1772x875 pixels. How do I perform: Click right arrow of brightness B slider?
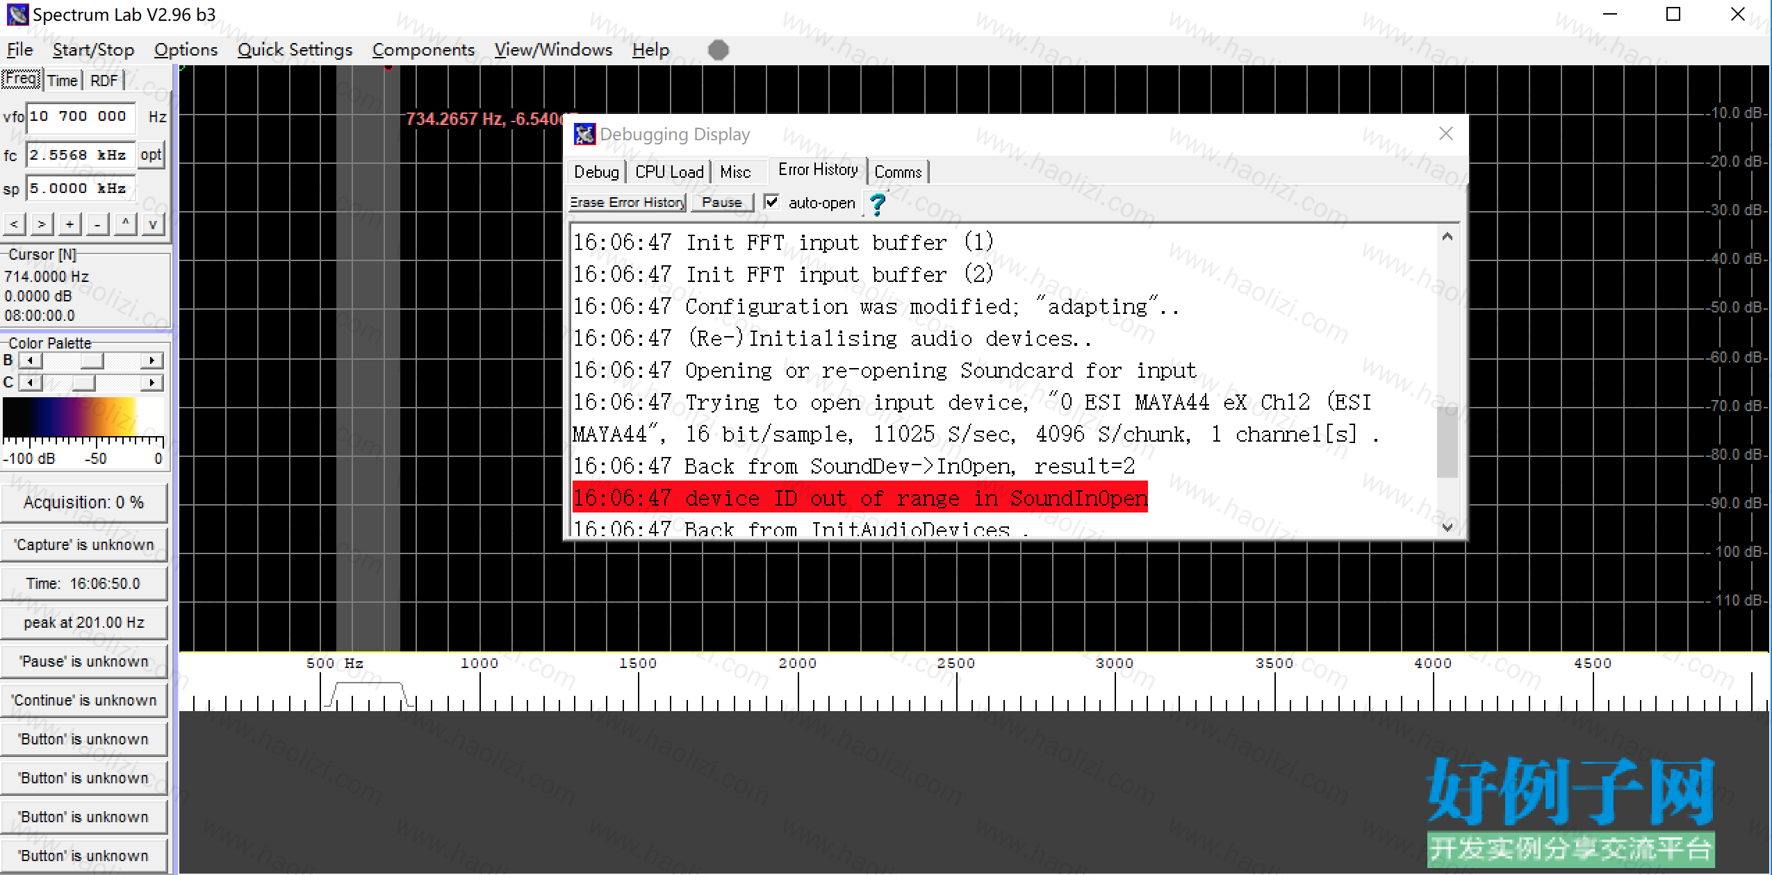tap(152, 360)
